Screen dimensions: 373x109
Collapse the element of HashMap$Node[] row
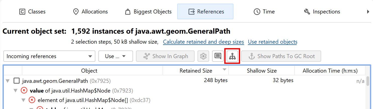point(23,100)
